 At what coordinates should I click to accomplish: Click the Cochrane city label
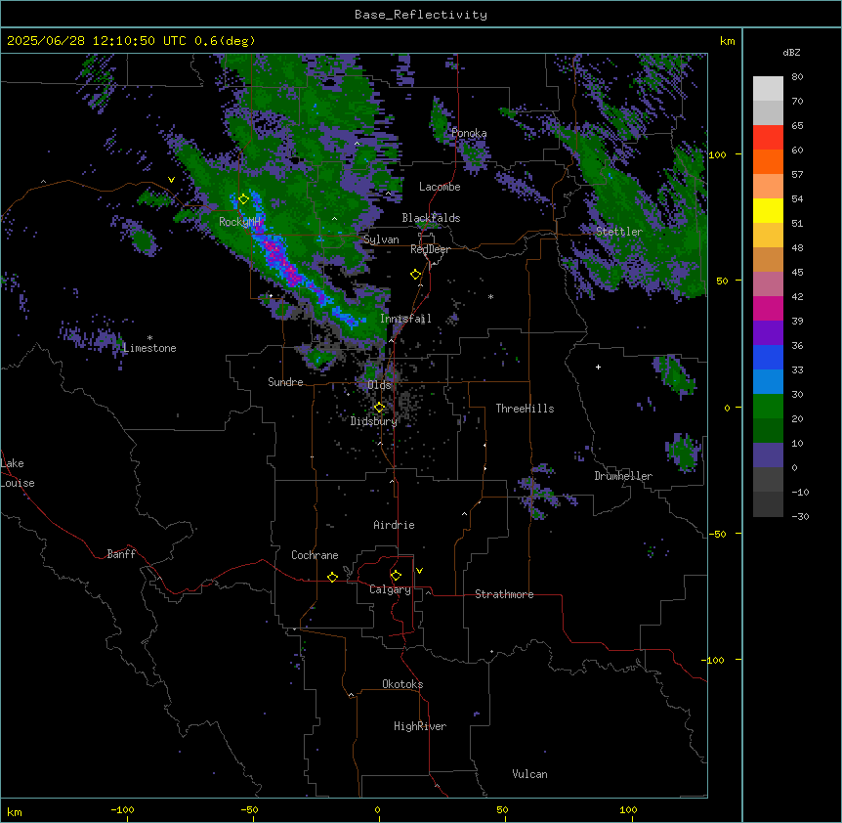click(x=315, y=555)
